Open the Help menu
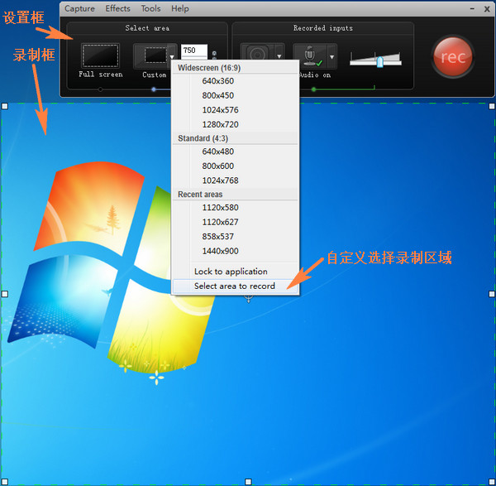Viewport: 496px width, 486px height. (x=180, y=8)
